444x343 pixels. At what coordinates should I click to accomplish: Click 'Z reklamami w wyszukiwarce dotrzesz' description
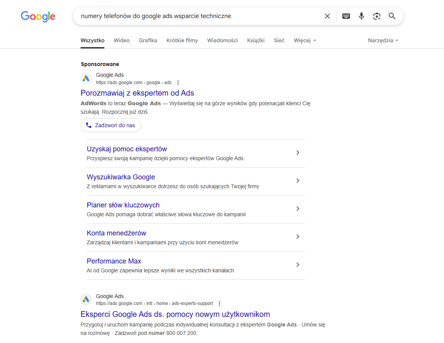[x=173, y=186]
